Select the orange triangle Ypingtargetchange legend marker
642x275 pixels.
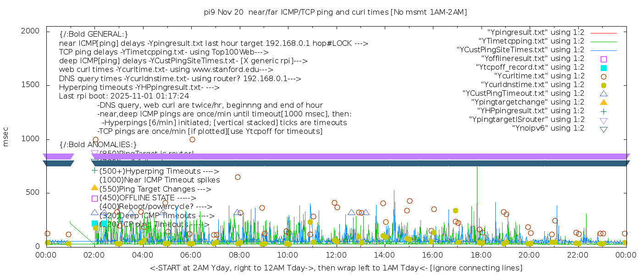click(x=603, y=102)
